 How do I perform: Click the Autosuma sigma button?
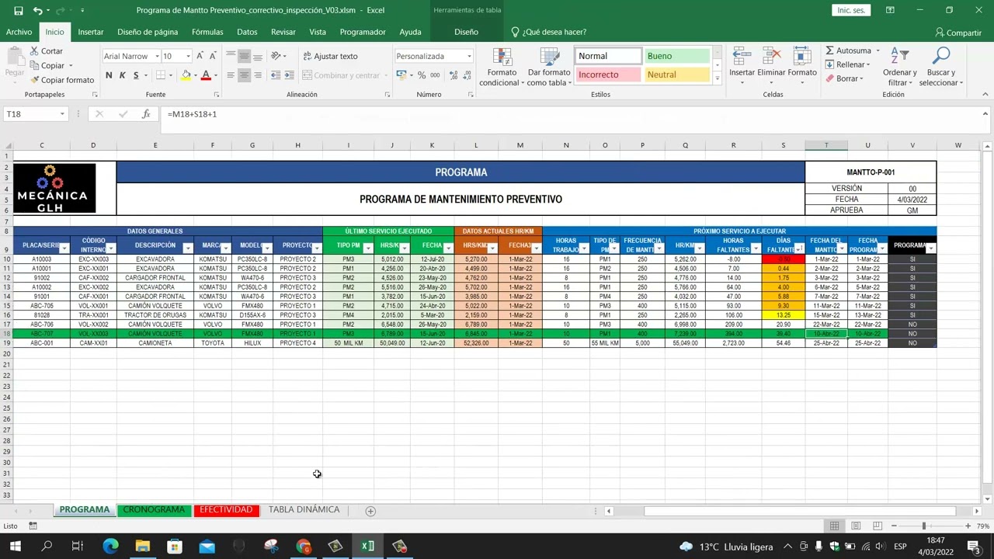click(847, 51)
